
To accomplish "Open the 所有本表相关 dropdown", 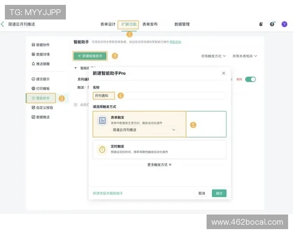I will pyautogui.click(x=245, y=56).
